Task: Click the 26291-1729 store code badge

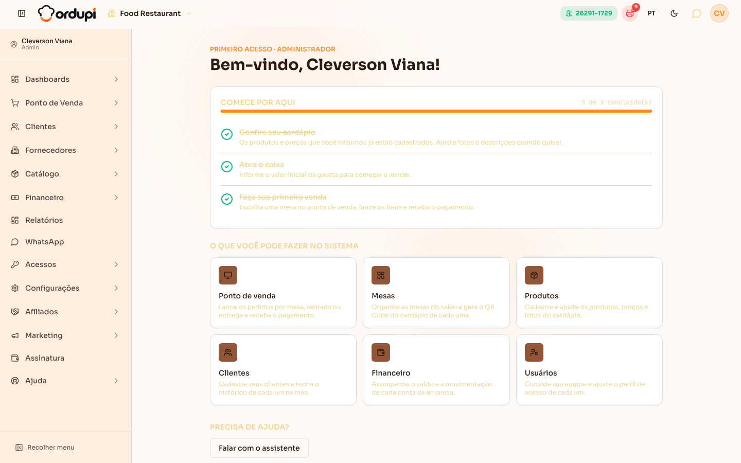Action: 589,13
